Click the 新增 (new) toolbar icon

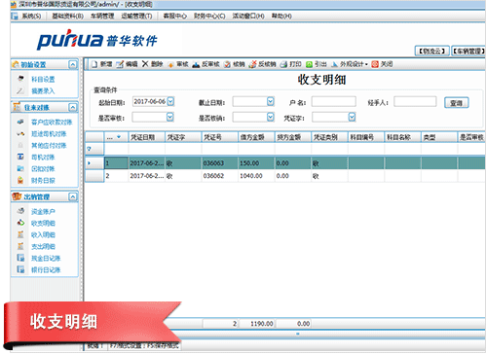tap(94, 64)
